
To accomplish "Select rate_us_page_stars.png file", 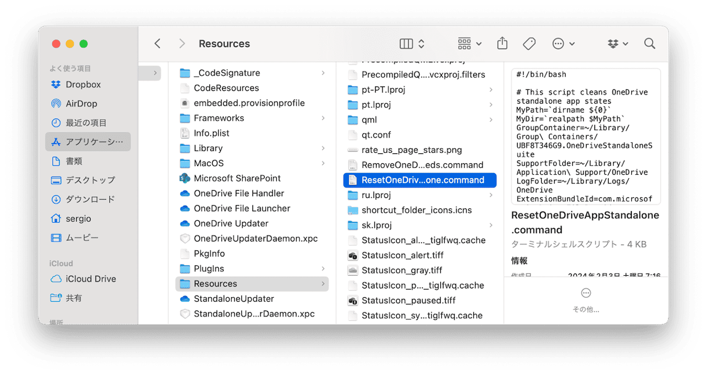I will (x=420, y=150).
